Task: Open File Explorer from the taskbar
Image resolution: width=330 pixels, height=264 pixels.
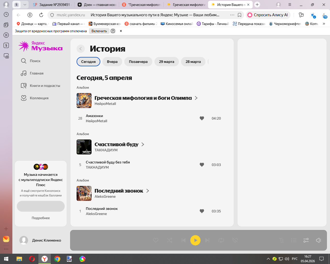Action: [19, 259]
